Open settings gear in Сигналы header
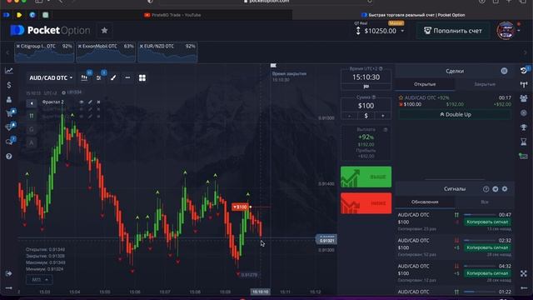533x300 pixels. click(505, 189)
